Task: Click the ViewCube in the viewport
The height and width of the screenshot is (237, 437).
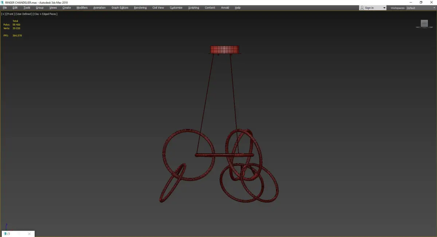Action: click(x=424, y=24)
